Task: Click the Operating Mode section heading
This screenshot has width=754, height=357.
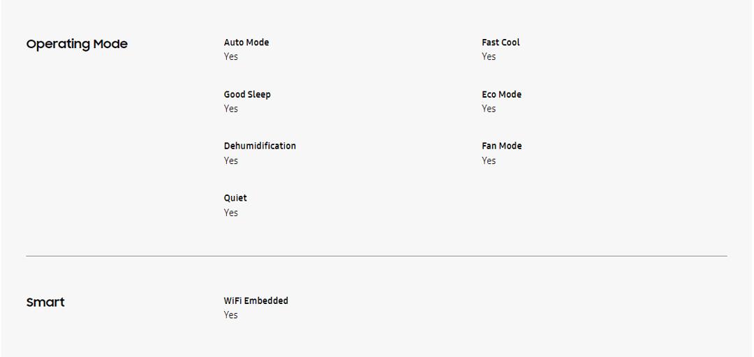Action: pos(77,44)
